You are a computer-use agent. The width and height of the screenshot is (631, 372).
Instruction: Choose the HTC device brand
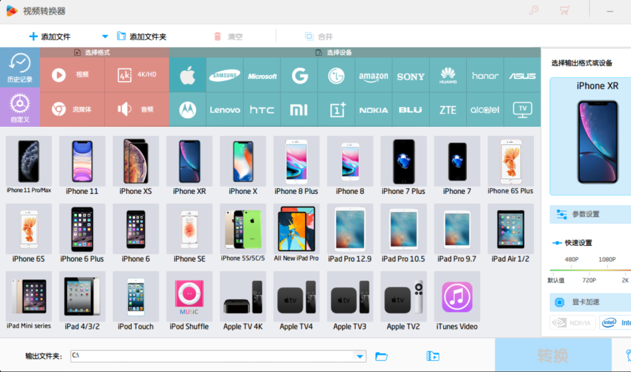click(262, 109)
